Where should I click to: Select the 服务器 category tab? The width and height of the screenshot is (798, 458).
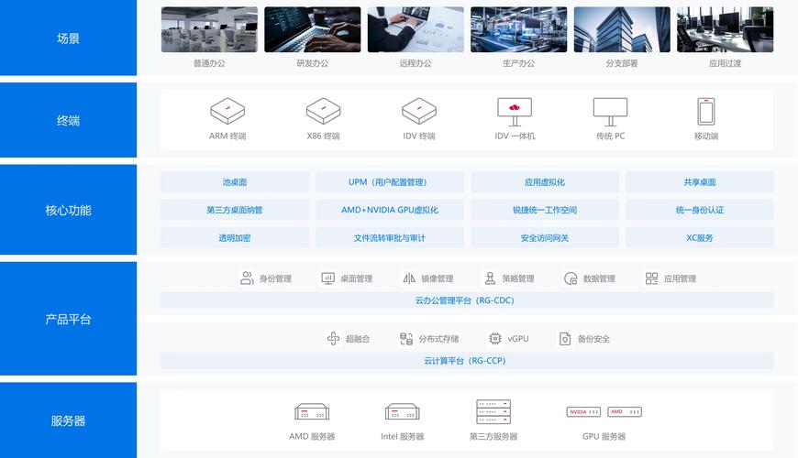[68, 420]
